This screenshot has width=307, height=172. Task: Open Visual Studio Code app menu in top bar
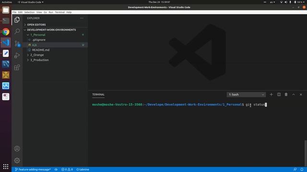(30, 2)
